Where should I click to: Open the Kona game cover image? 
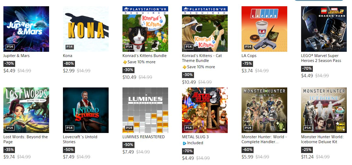[86, 29]
